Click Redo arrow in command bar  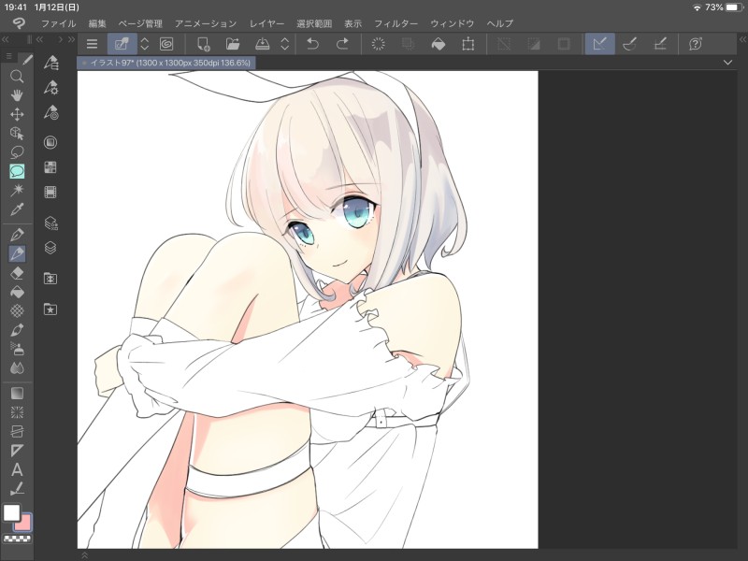point(342,44)
